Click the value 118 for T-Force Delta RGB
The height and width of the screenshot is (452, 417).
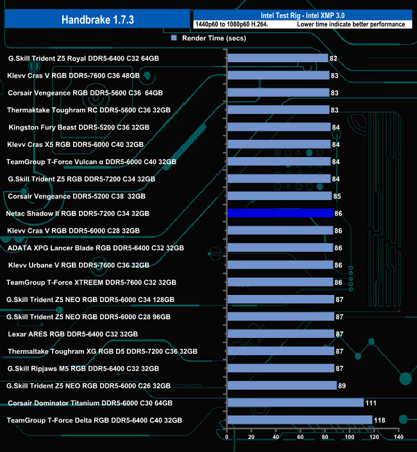pos(380,421)
